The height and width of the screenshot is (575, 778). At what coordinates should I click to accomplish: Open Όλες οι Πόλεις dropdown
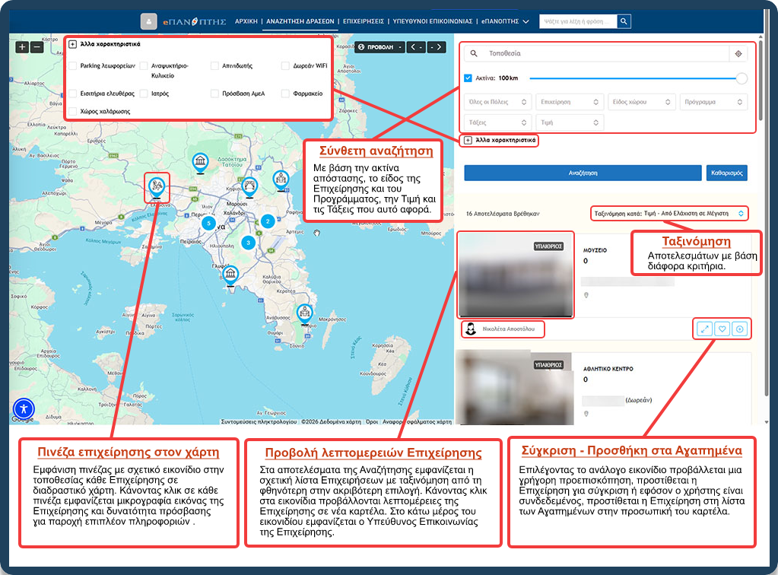pyautogui.click(x=497, y=102)
